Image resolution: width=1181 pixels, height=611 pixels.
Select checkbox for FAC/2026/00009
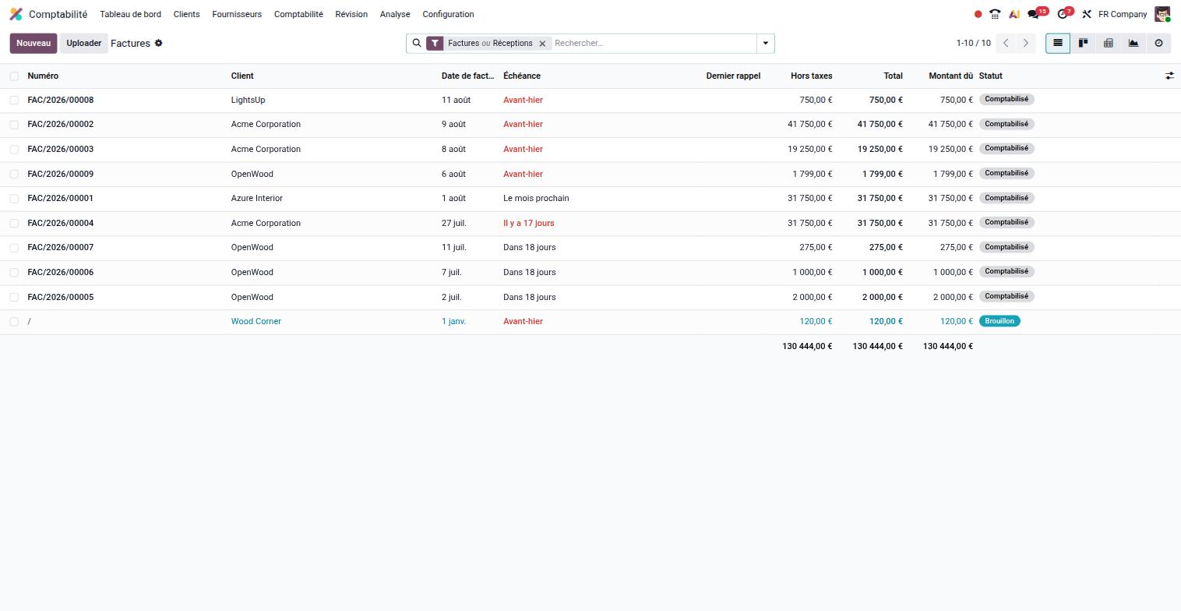[x=14, y=174]
